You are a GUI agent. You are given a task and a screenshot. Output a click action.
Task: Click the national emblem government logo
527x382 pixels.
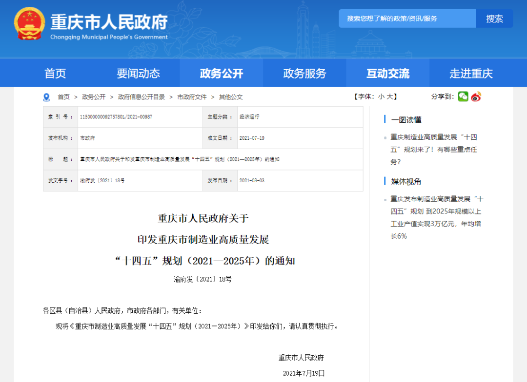[x=28, y=23]
